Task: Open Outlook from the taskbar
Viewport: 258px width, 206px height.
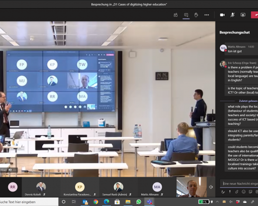Action: point(85,202)
